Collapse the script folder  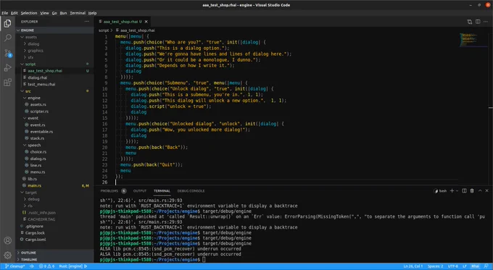(54, 64)
